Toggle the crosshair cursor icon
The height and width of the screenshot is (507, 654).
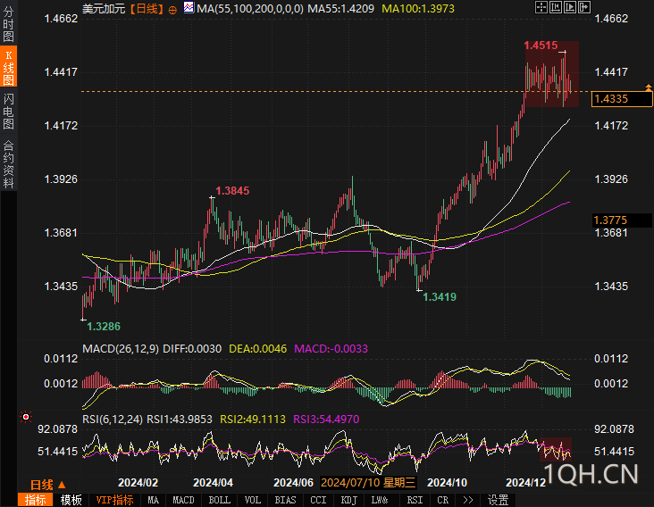[x=541, y=7]
